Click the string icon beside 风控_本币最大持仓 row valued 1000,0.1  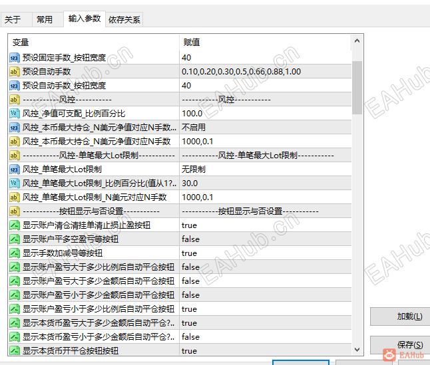click(x=14, y=142)
